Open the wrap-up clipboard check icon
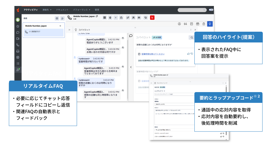 click(x=204, y=24)
